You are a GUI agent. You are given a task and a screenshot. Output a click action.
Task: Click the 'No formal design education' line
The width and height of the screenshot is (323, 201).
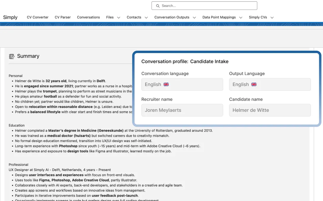[84, 141]
